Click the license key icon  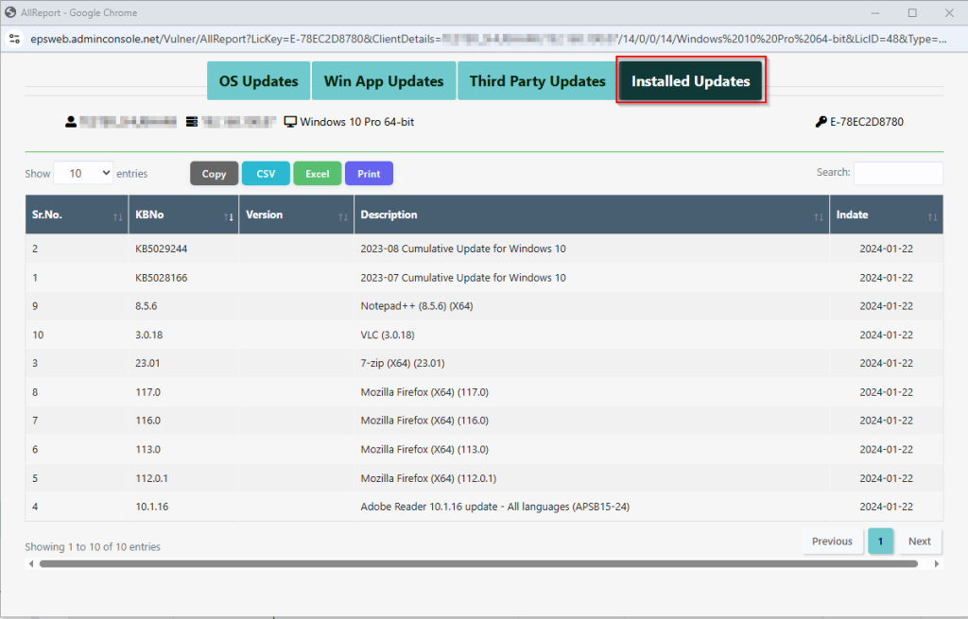coord(821,122)
